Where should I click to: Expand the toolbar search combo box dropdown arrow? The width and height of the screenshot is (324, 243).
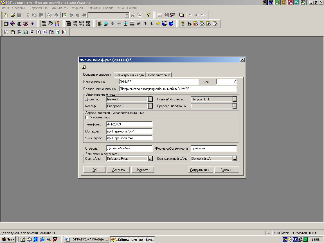point(127,15)
